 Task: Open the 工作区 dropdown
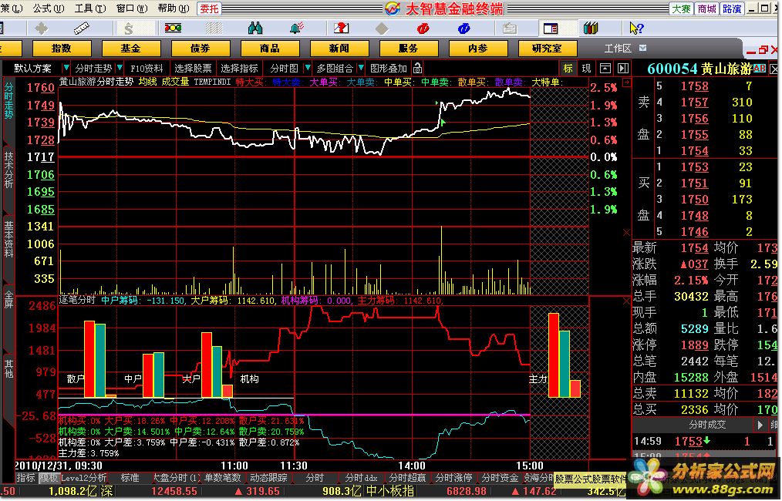click(x=643, y=49)
